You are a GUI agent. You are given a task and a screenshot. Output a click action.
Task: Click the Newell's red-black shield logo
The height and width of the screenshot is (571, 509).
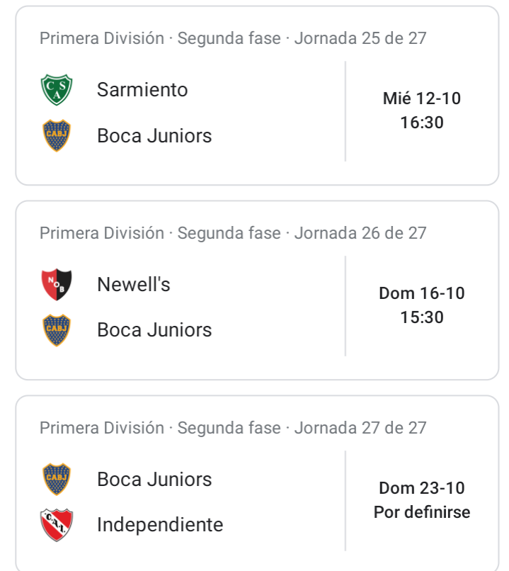tap(57, 284)
